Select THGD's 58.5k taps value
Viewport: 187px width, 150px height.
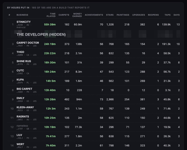(x=167, y=53)
